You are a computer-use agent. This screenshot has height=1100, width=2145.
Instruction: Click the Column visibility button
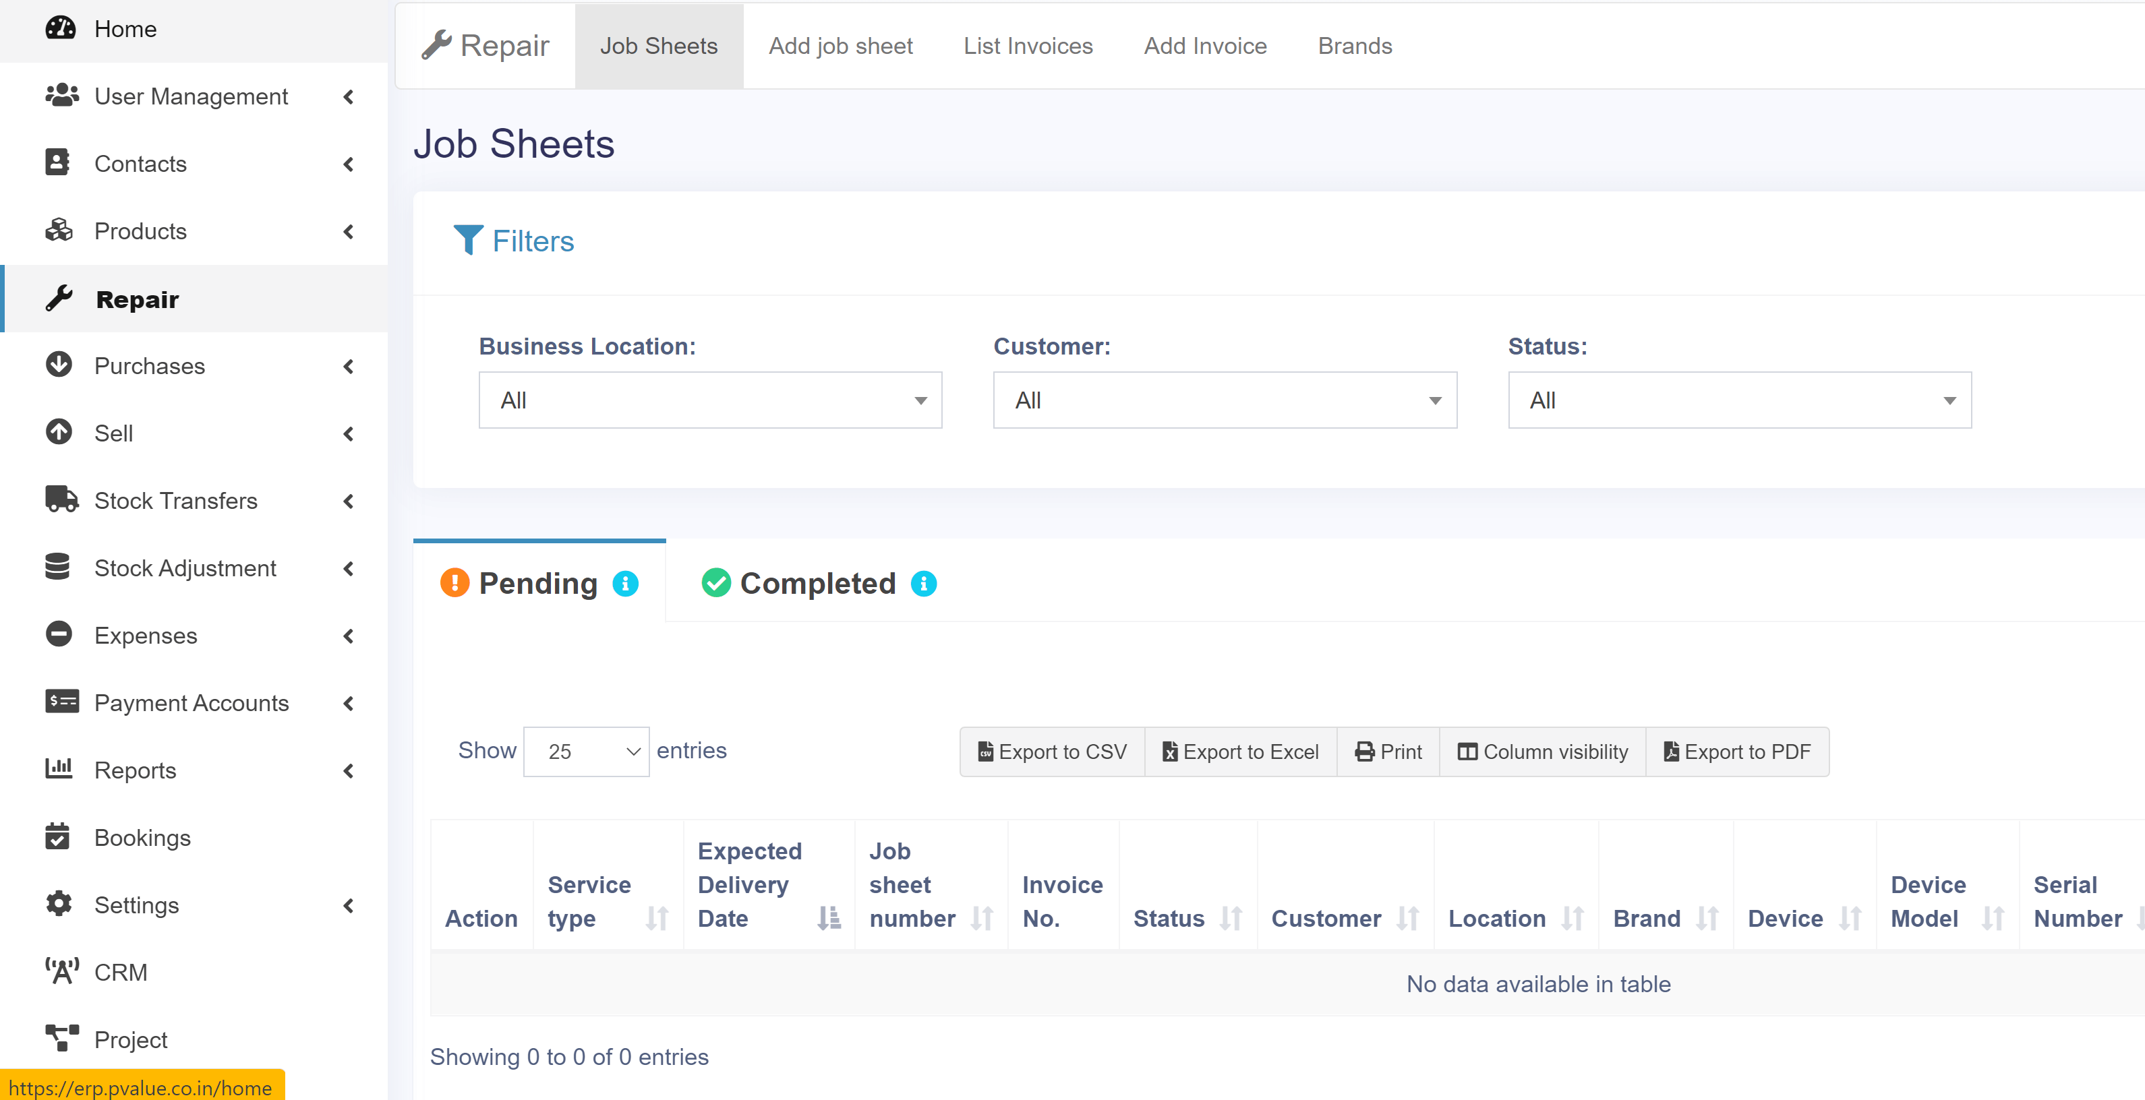pos(1542,752)
